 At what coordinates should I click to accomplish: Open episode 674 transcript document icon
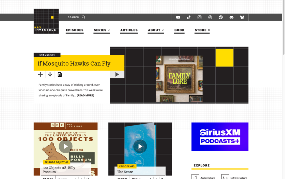click(60, 74)
